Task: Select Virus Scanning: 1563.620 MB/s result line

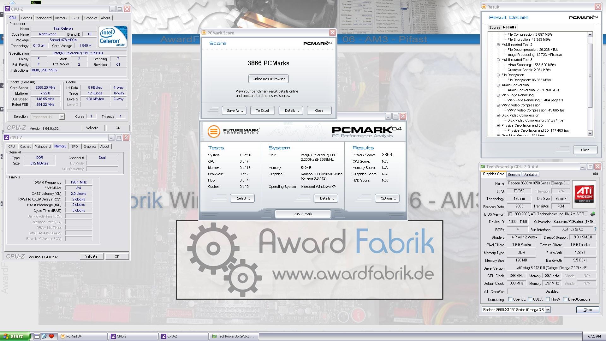Action: point(531,65)
